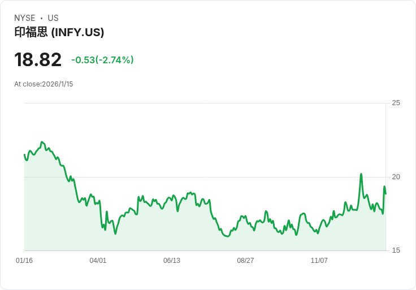The width and height of the screenshot is (416, 290).
Task: Open the 印福思 (INFY.US) stock title
Action: coord(59,33)
